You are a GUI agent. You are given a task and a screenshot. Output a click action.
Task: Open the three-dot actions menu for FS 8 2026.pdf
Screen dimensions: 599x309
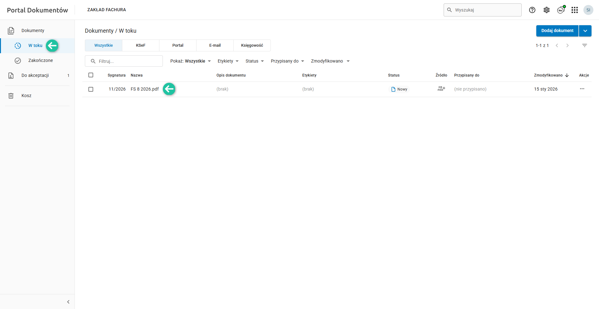[582, 89]
